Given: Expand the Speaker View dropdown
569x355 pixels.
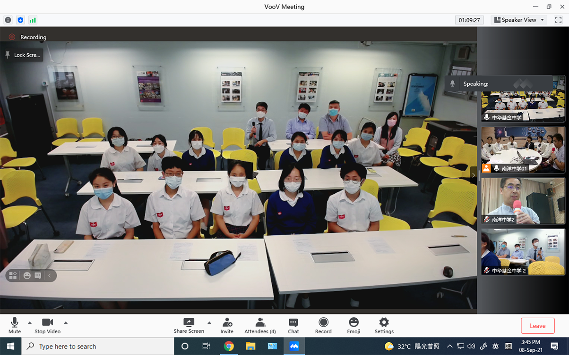Looking at the screenshot, I should (519, 20).
